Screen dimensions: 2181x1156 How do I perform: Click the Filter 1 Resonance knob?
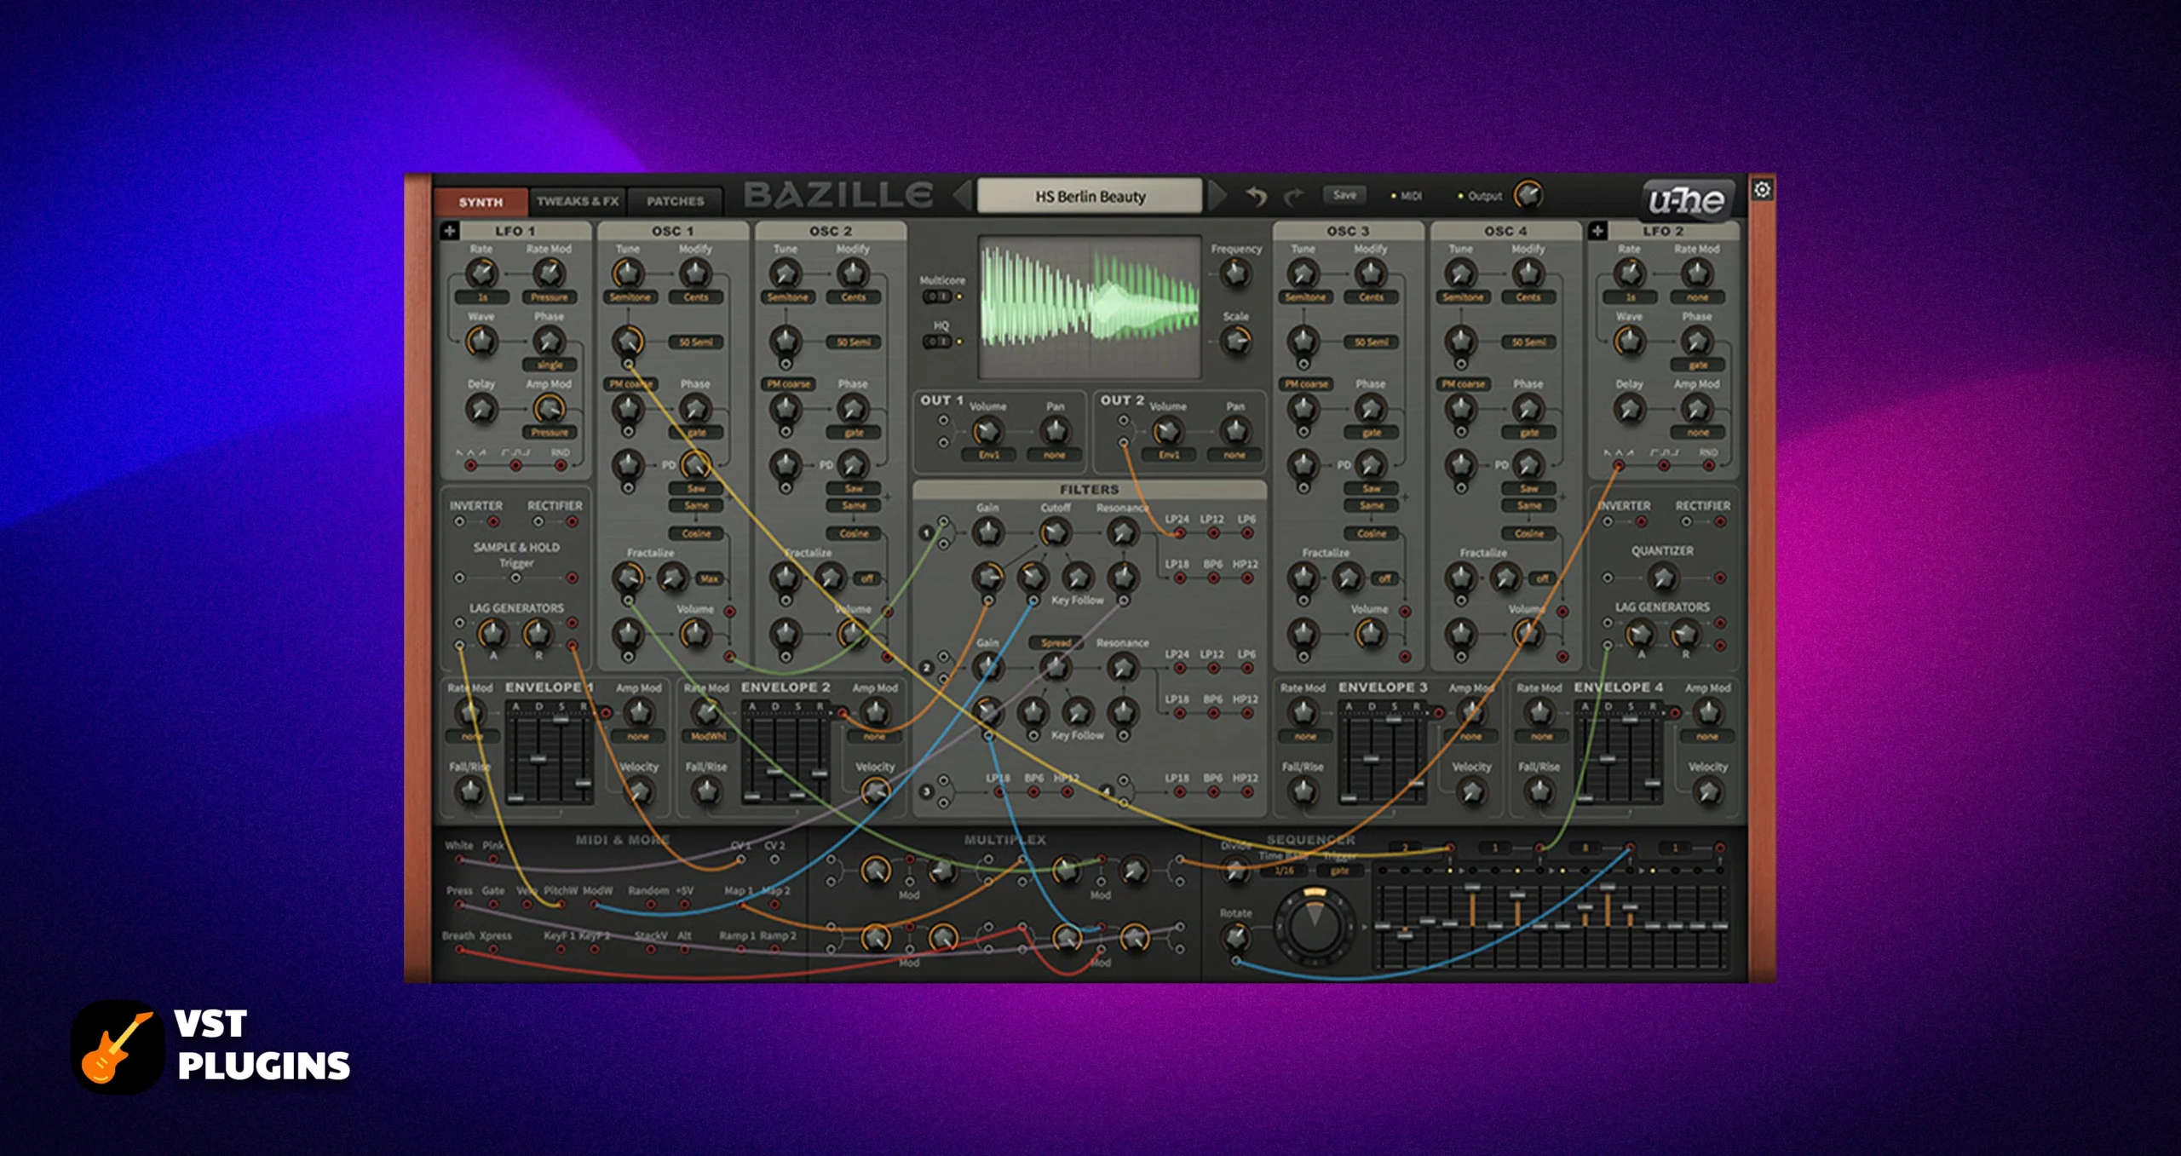click(x=1123, y=533)
